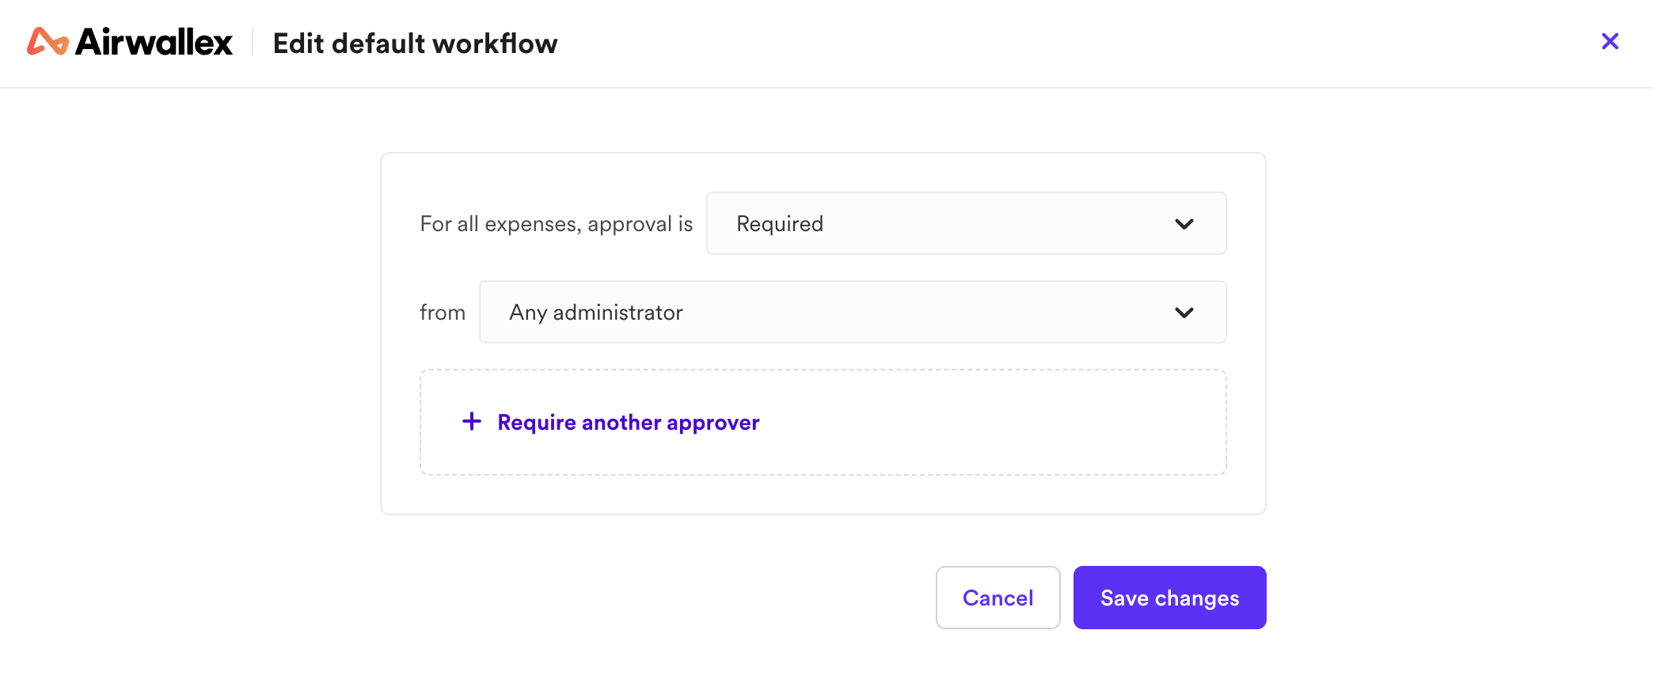Click empty space inside the dashed approver box
Image resolution: width=1653 pixels, height=687 pixels.
990,423
